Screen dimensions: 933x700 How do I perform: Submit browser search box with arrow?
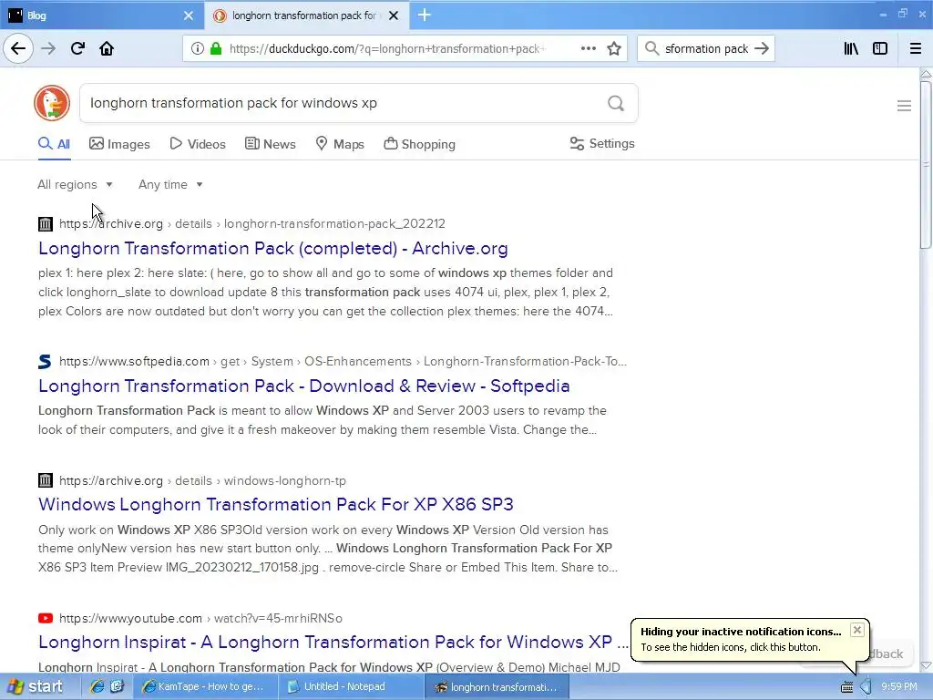coord(762,49)
